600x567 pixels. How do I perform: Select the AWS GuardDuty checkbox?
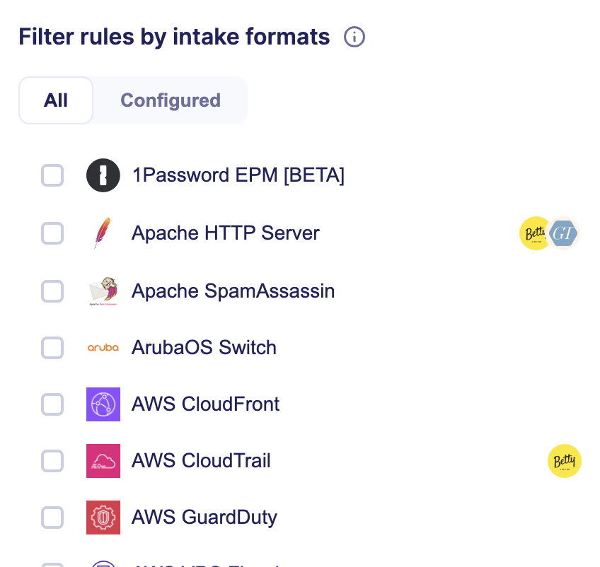(52, 517)
